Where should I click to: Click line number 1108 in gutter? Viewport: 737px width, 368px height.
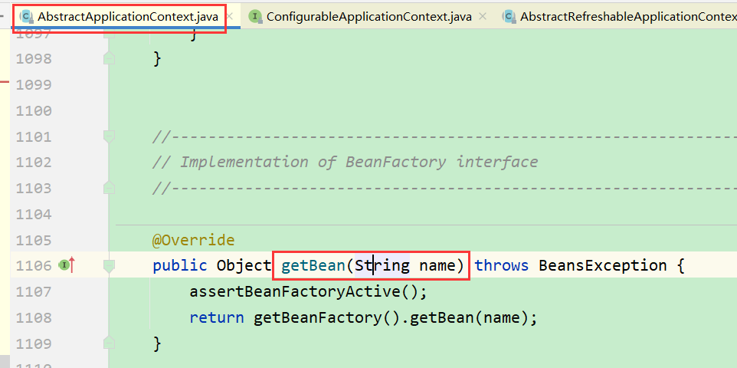click(x=34, y=317)
